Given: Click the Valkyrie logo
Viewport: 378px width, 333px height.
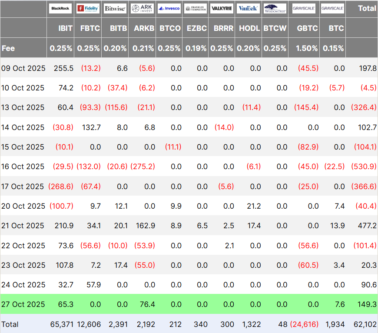Looking at the screenshot, I should (222, 8).
